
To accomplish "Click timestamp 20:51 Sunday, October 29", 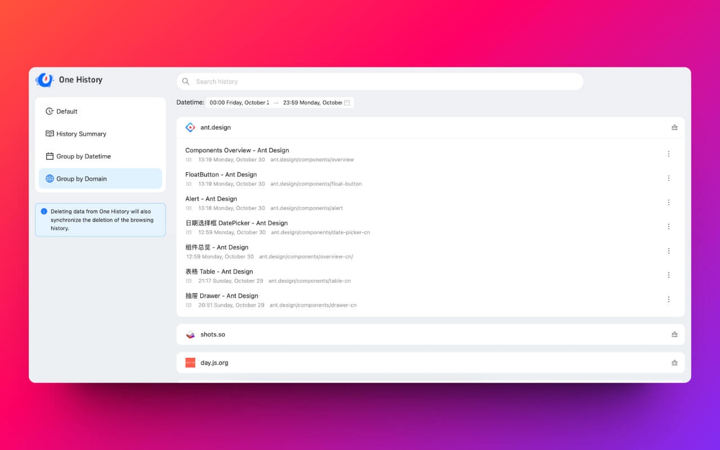I will [231, 305].
